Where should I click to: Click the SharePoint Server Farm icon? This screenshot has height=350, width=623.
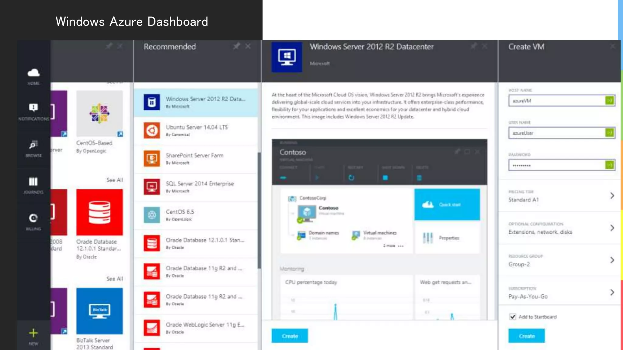[152, 159]
